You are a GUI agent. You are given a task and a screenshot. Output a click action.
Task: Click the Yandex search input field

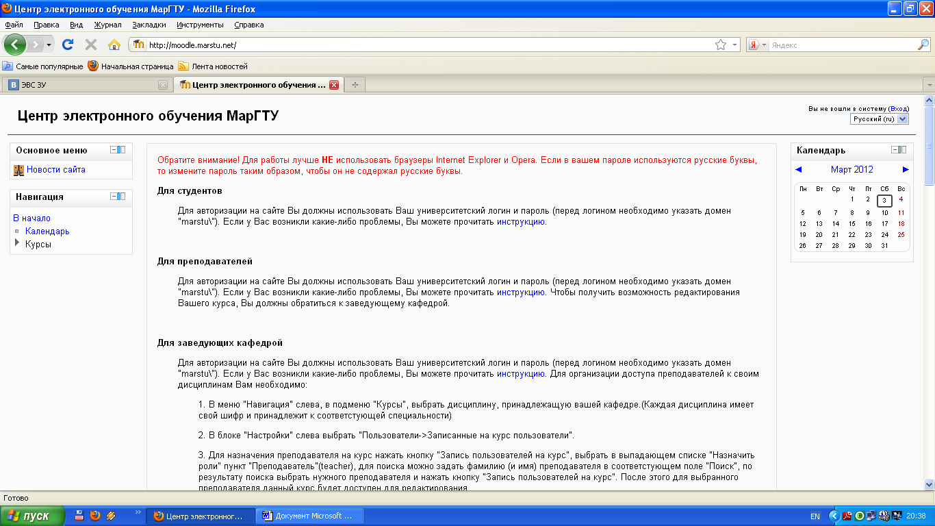click(843, 45)
